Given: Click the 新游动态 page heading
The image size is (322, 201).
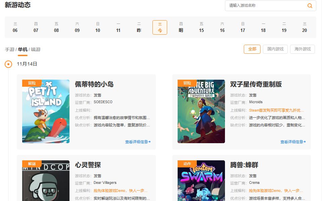Looking at the screenshot, I should (18, 5).
